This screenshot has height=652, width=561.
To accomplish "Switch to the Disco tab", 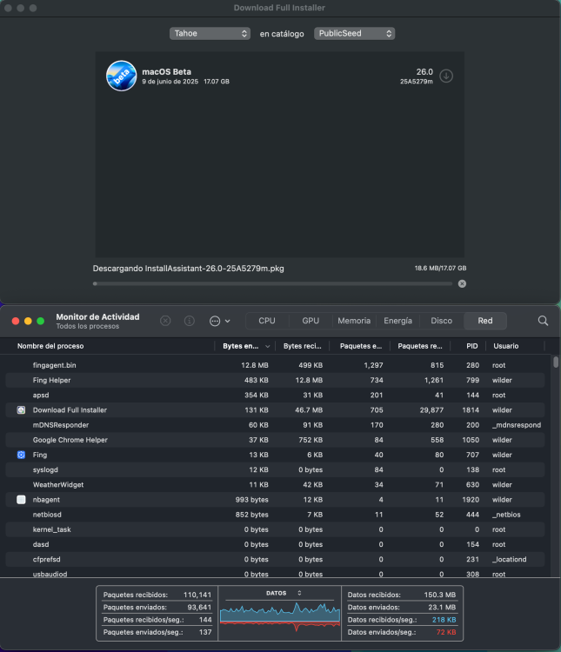I will pyautogui.click(x=442, y=321).
